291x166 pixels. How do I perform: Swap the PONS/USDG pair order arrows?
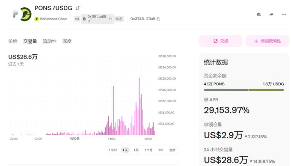pos(77,8)
